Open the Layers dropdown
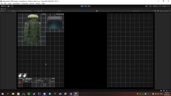This screenshot has height=96, width=171. pos(157,6)
